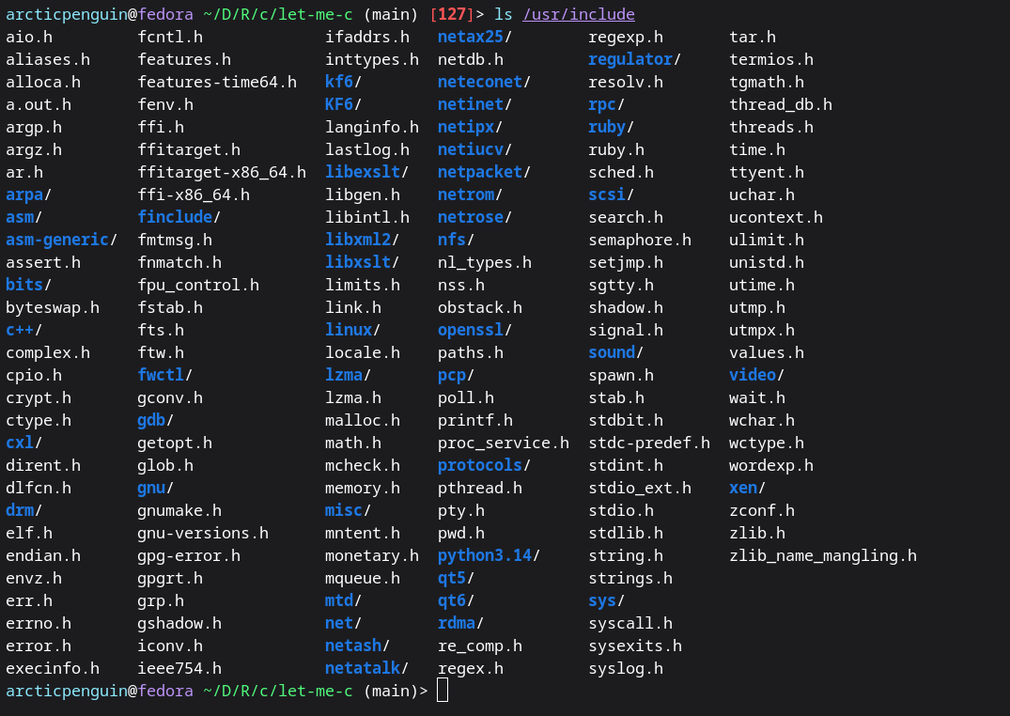Select the ffitarget-x86_64.h file name
Viewport: 1010px width, 716px height.
point(222,172)
